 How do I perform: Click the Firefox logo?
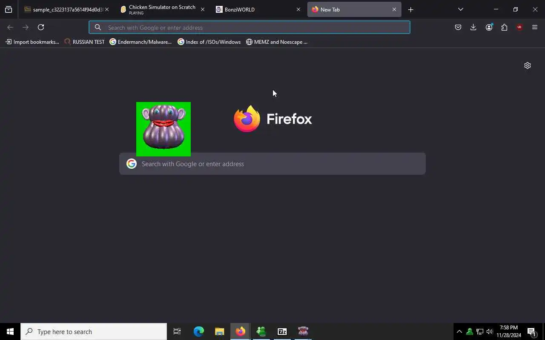[x=247, y=119]
